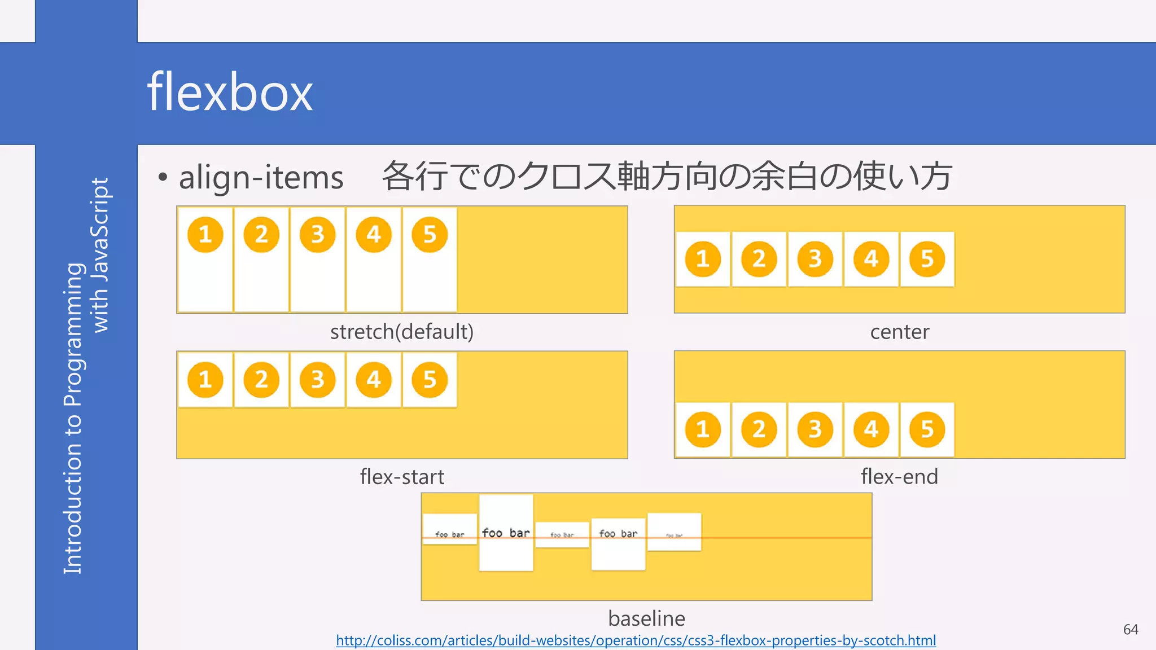
Task: Click circle 4 in the flex-end example
Action: (x=871, y=429)
